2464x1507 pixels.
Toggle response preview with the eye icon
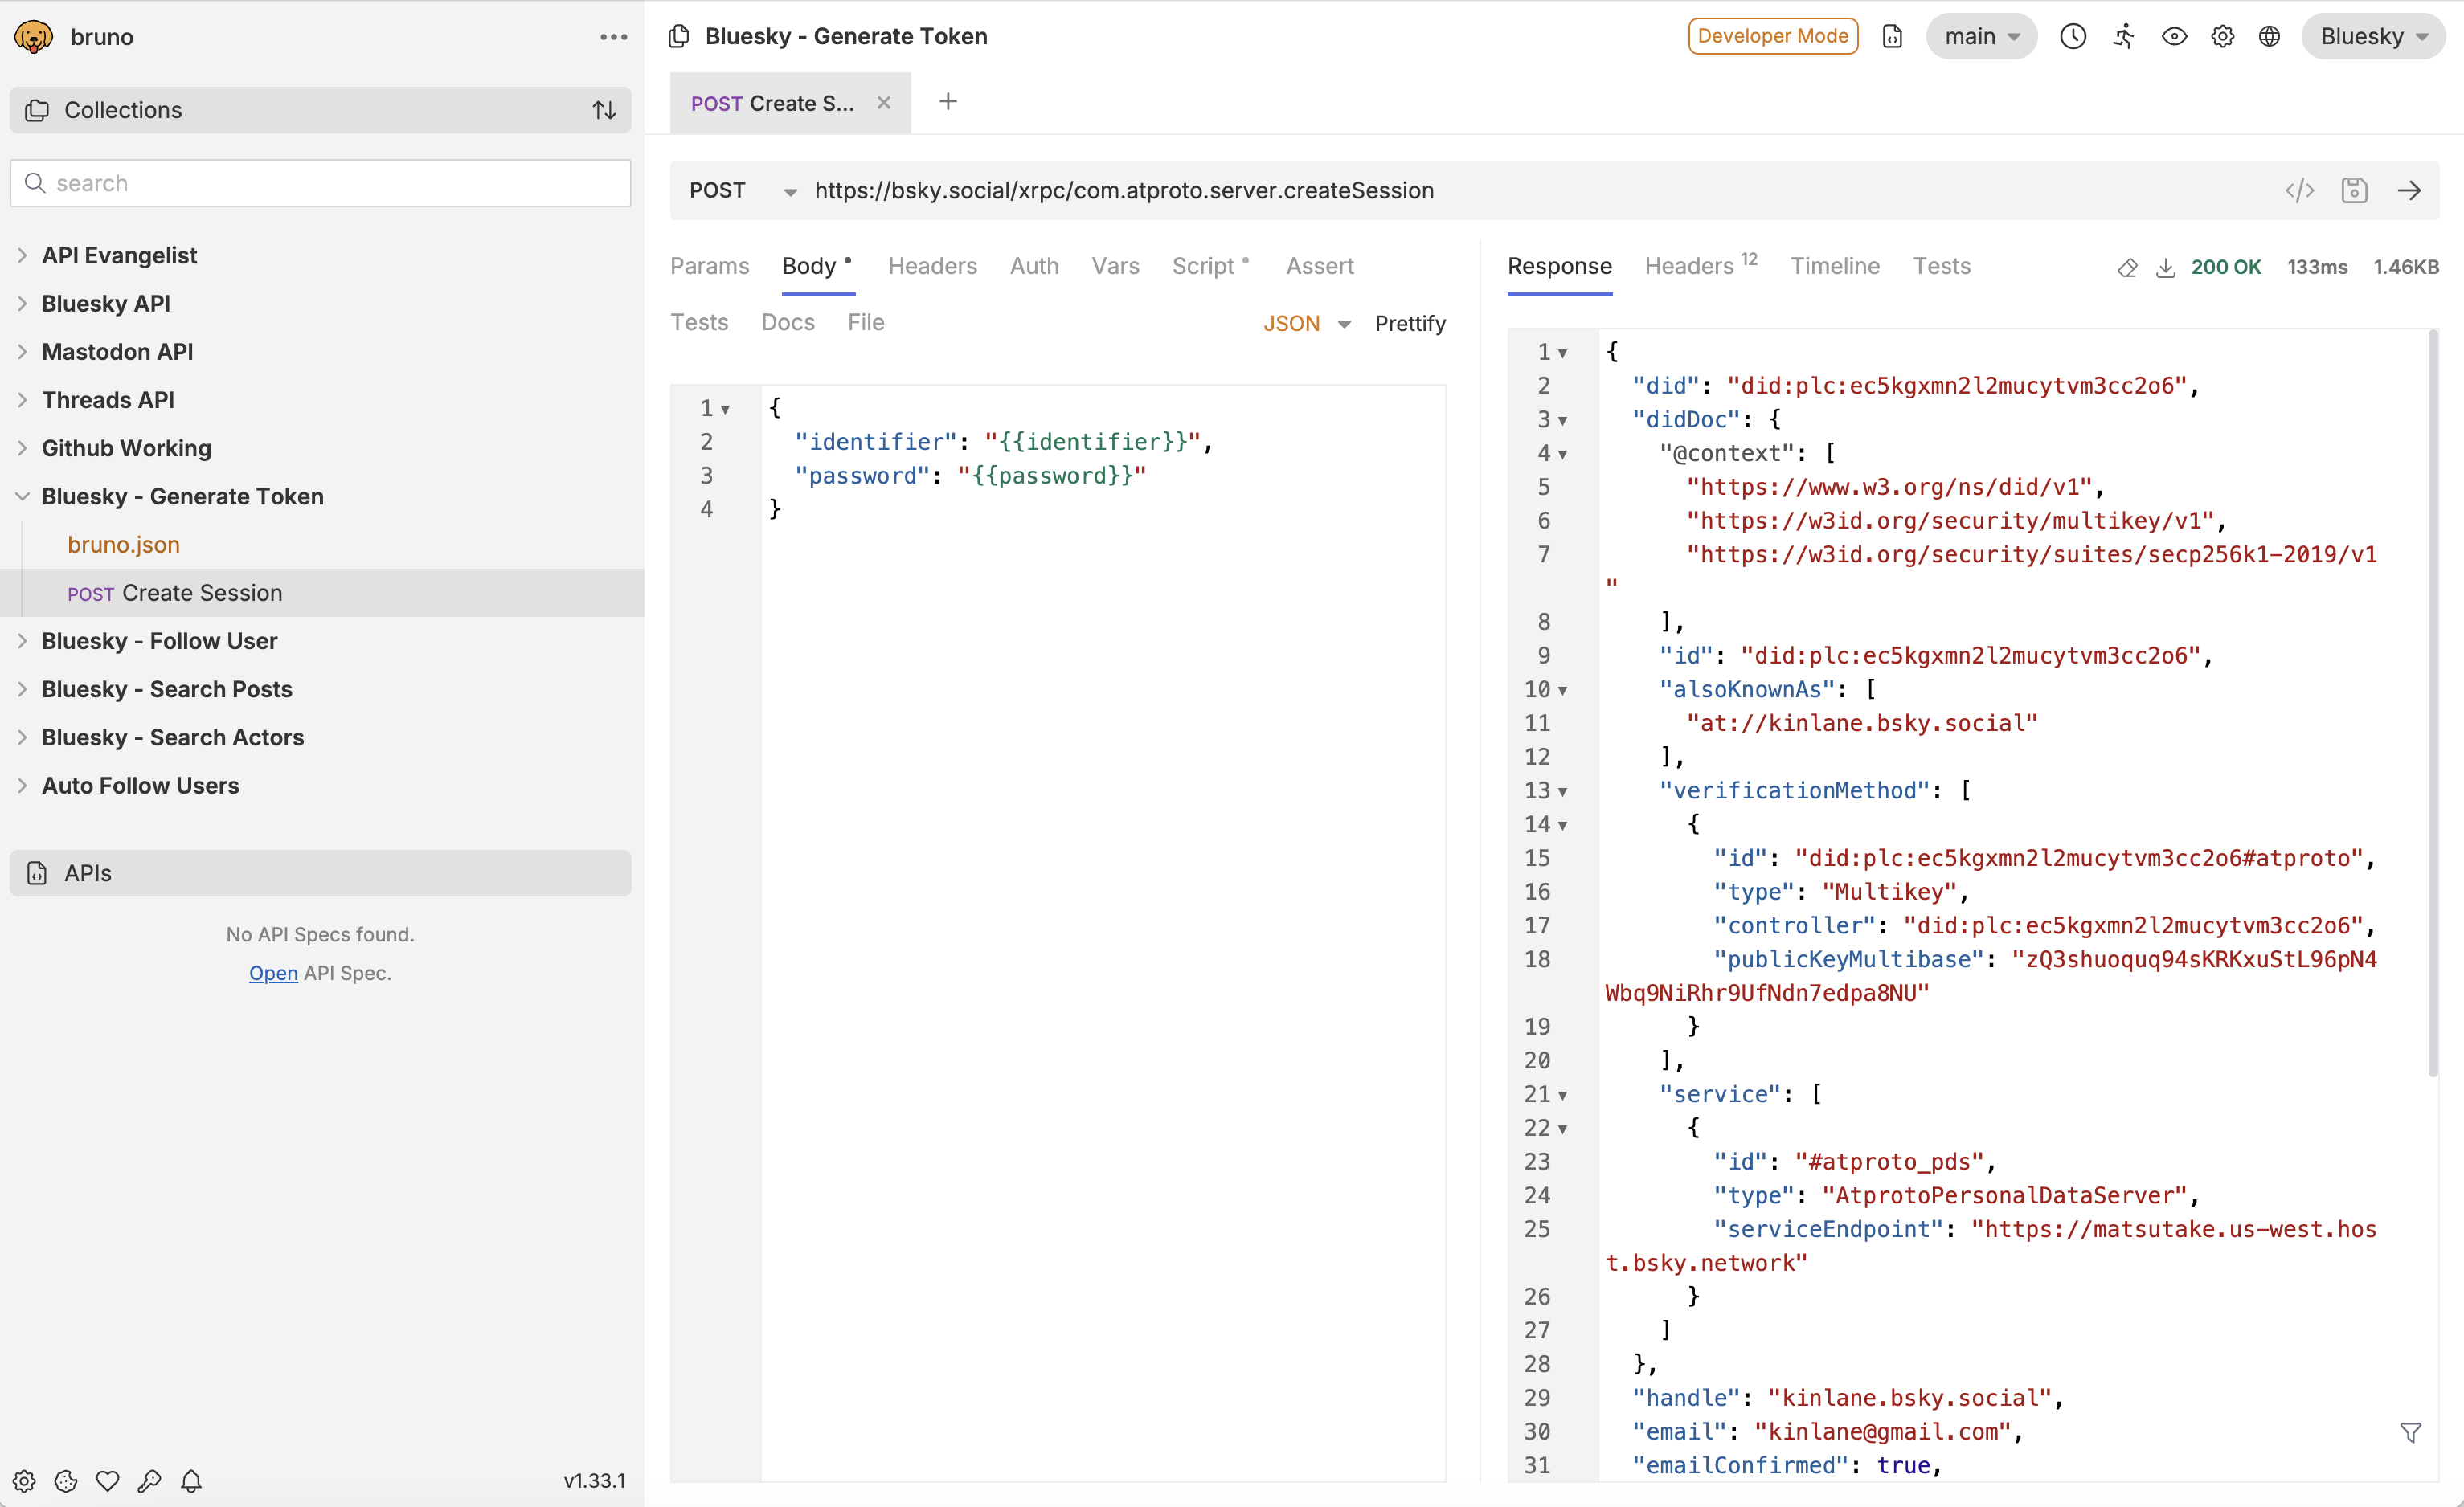2174,36
